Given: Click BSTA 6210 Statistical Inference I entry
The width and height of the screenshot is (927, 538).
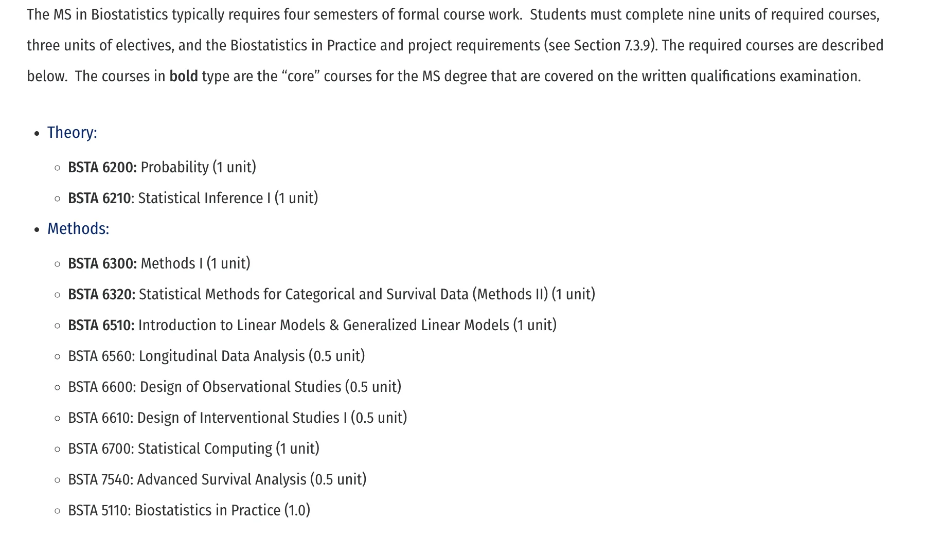Looking at the screenshot, I should click(192, 199).
